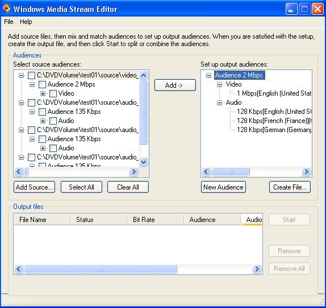
Task: Select the 1 Mbps[English video stream
Action: pos(274,93)
